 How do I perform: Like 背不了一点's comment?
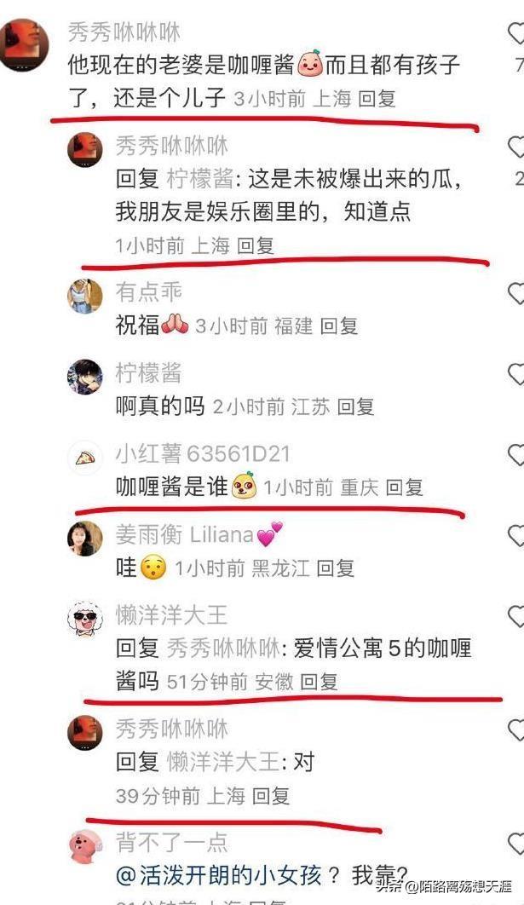[516, 844]
